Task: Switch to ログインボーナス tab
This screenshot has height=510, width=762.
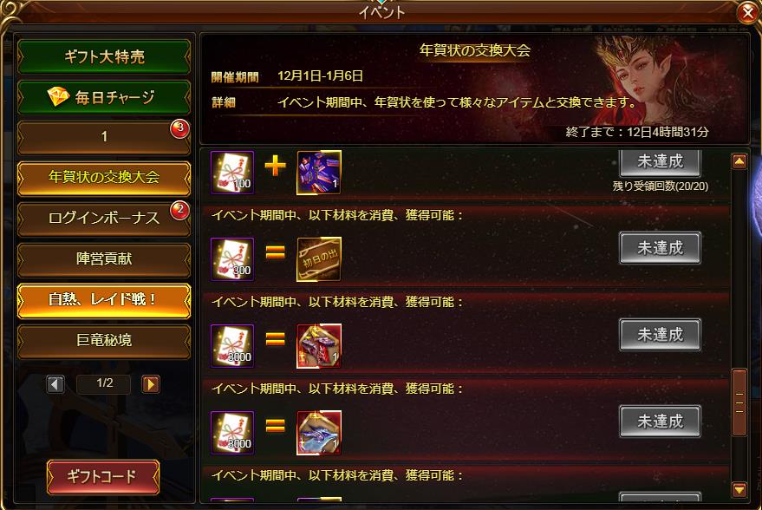Action: click(x=104, y=218)
